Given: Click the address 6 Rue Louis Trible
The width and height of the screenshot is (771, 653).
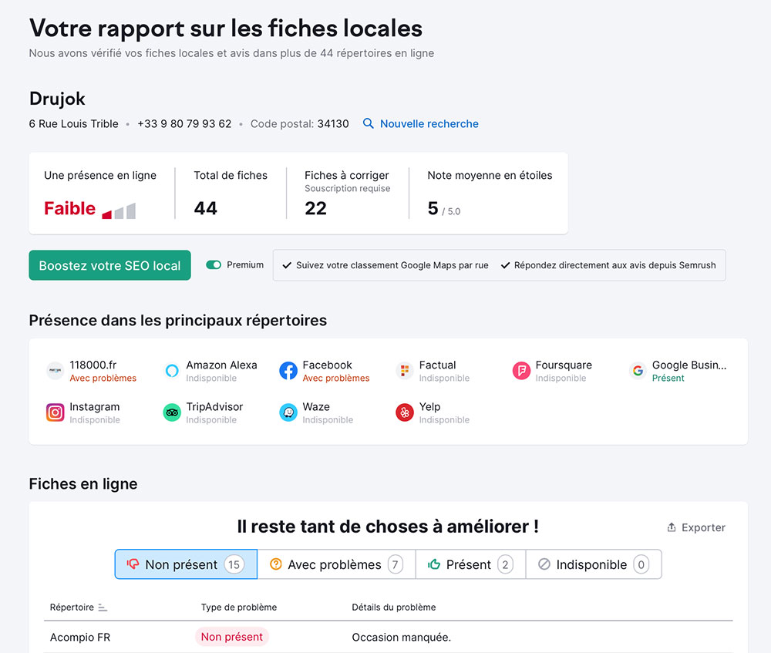Looking at the screenshot, I should pos(74,124).
